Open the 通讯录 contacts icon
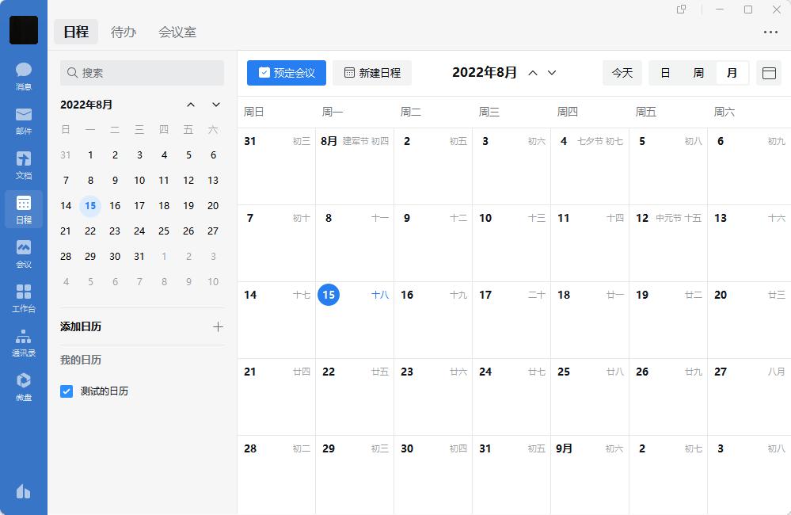 pos(24,342)
